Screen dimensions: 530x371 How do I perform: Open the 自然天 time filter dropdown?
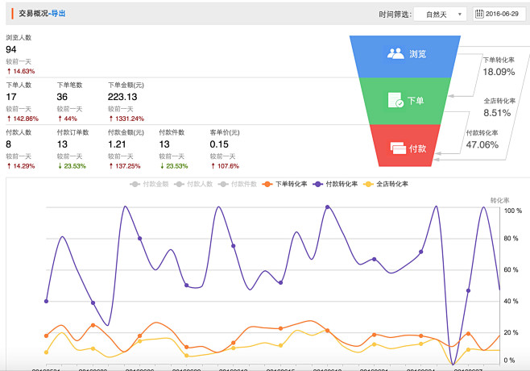[440, 15]
